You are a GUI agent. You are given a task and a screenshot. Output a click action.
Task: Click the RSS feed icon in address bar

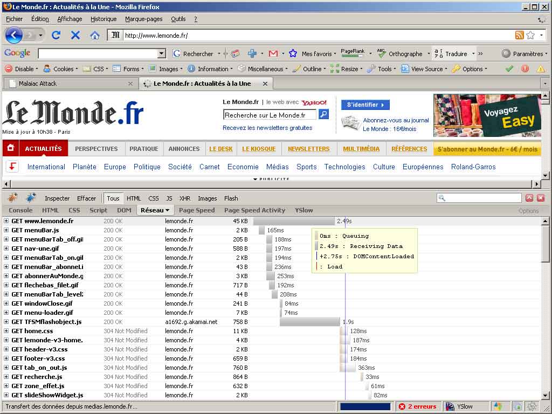(519, 35)
